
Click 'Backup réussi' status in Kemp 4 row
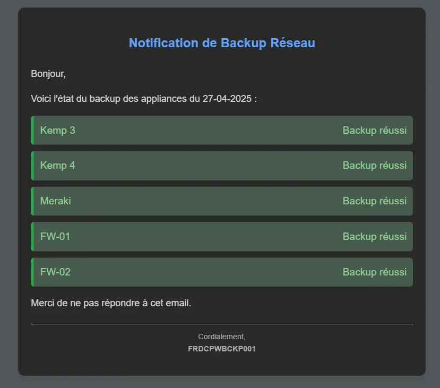pyautogui.click(x=374, y=166)
